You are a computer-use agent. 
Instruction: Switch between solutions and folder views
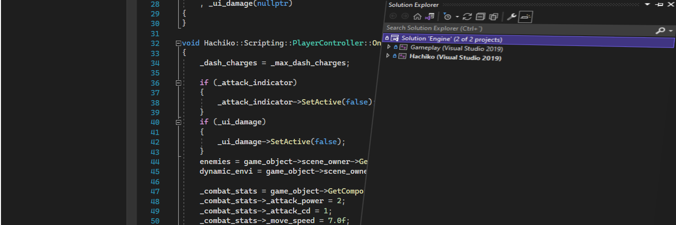click(429, 17)
